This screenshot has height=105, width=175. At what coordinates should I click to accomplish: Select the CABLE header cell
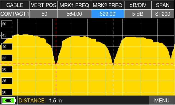(15, 5)
